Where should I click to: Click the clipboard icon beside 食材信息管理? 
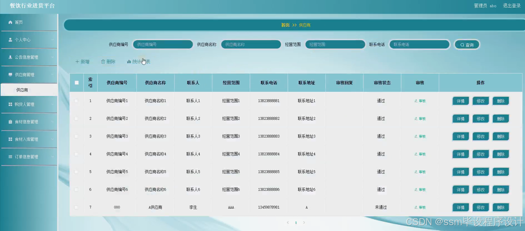click(10, 122)
